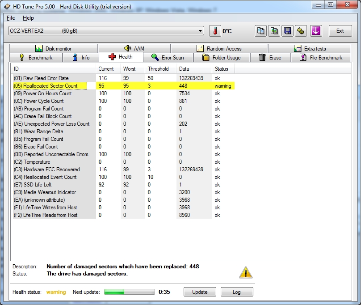Click the save floppy disk icon
This screenshot has width=361, height=305.
pos(287,31)
